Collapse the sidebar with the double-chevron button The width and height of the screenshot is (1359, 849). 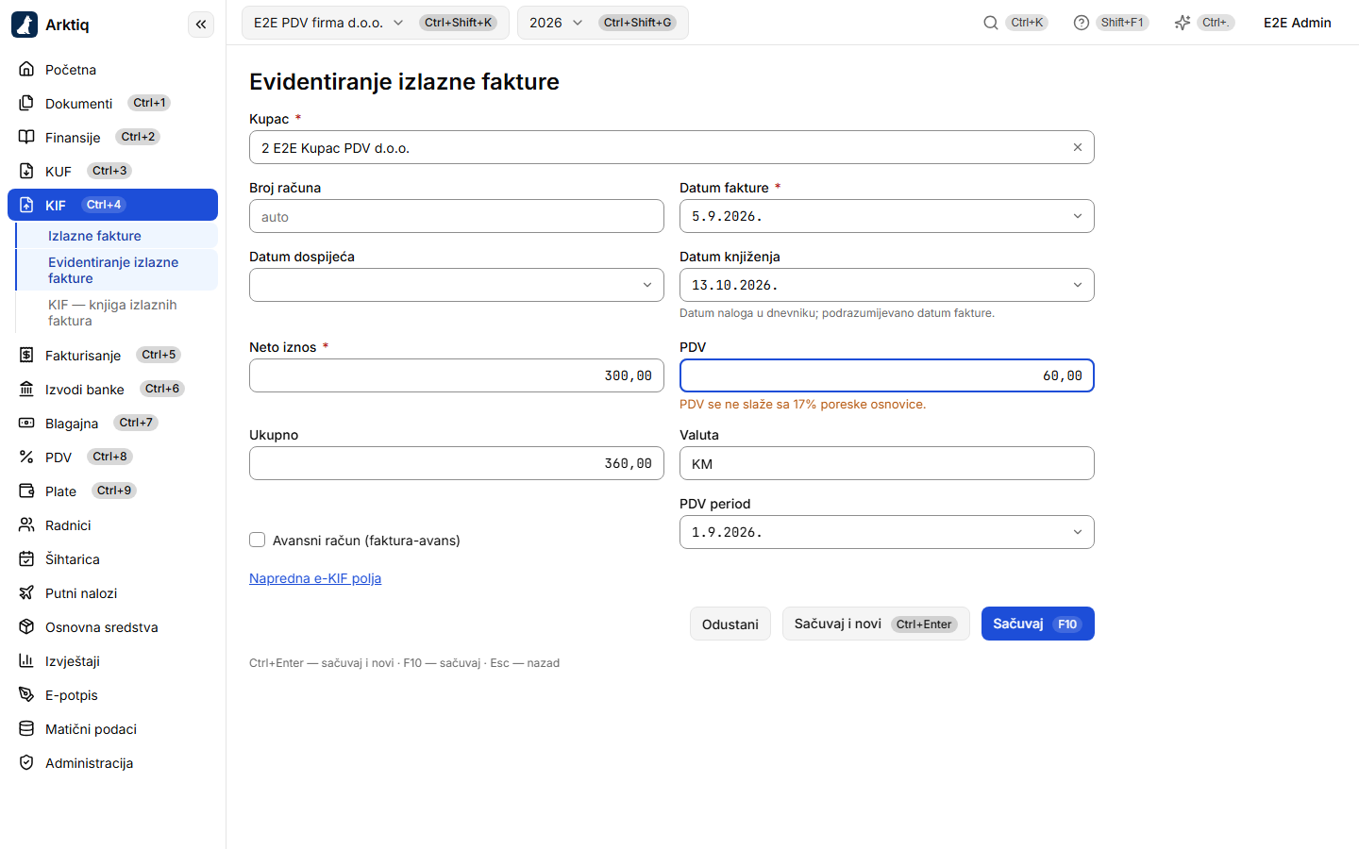coord(201,25)
